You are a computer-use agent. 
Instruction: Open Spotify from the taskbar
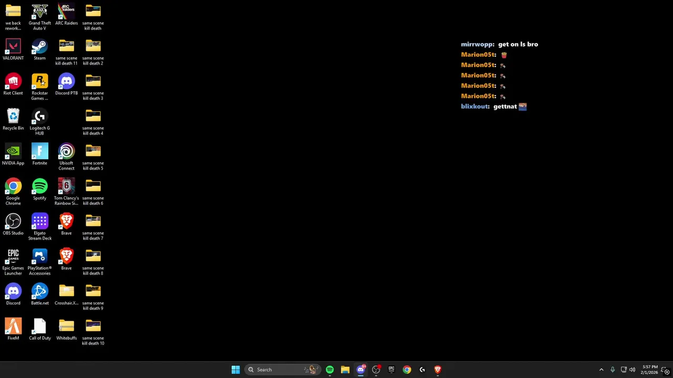(x=330, y=370)
